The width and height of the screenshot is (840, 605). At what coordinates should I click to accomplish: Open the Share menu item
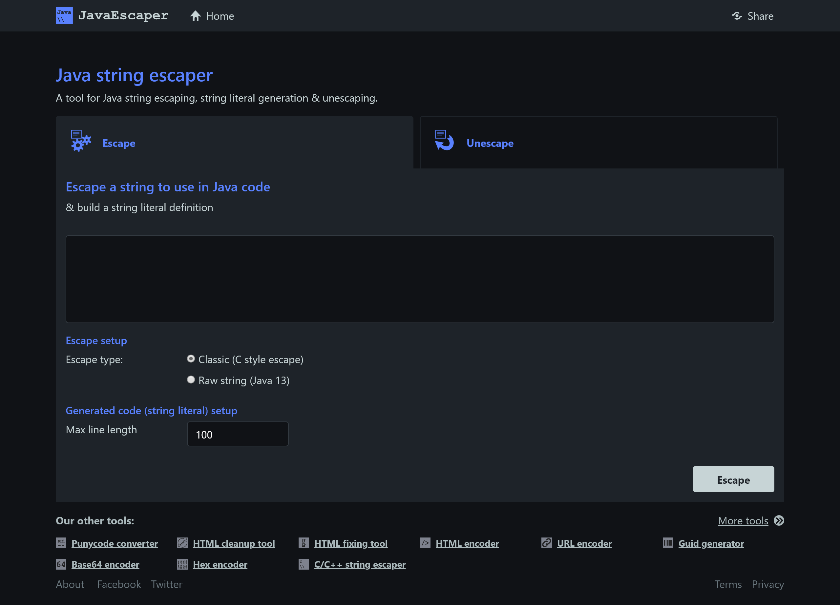752,16
